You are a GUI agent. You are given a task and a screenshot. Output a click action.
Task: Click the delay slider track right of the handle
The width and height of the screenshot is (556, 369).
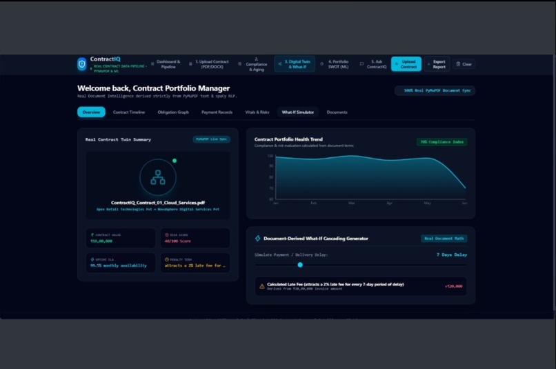pyautogui.click(x=385, y=265)
